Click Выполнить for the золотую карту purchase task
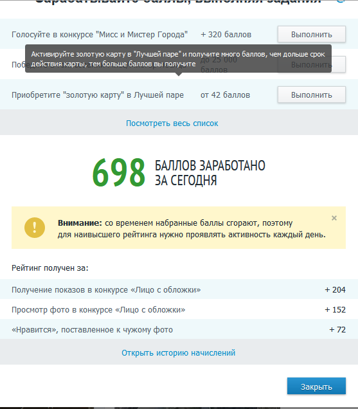358x409 pixels. coord(312,95)
